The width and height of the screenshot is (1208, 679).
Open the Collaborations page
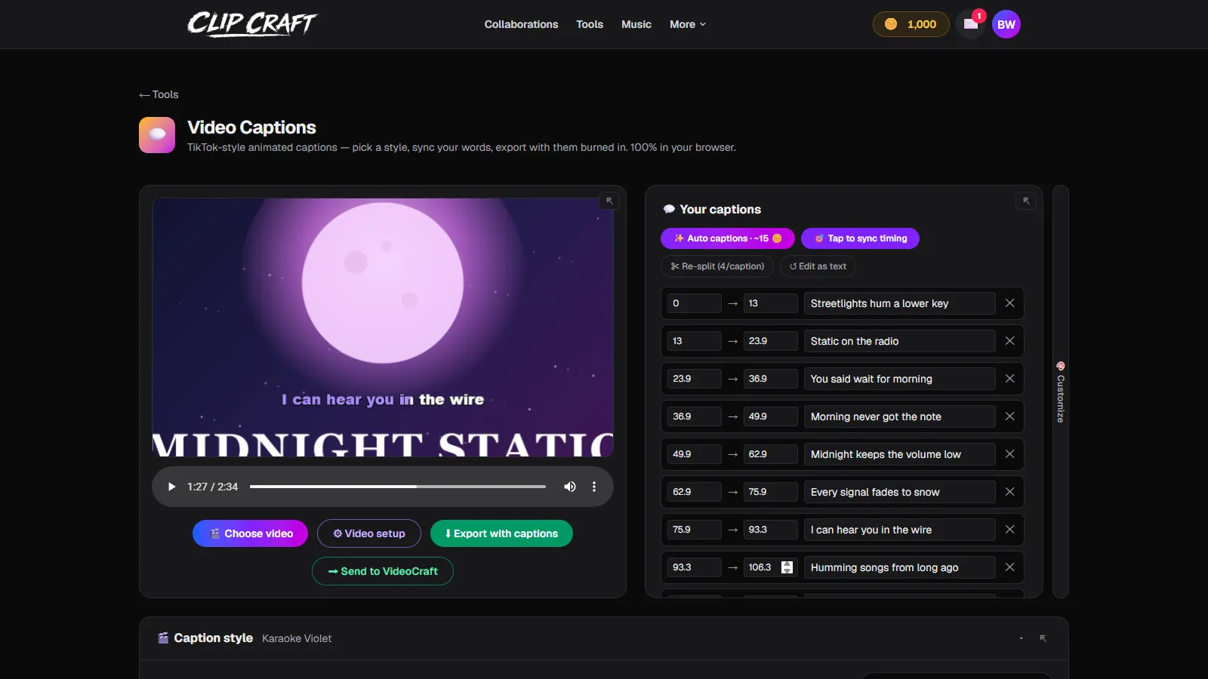click(x=521, y=24)
